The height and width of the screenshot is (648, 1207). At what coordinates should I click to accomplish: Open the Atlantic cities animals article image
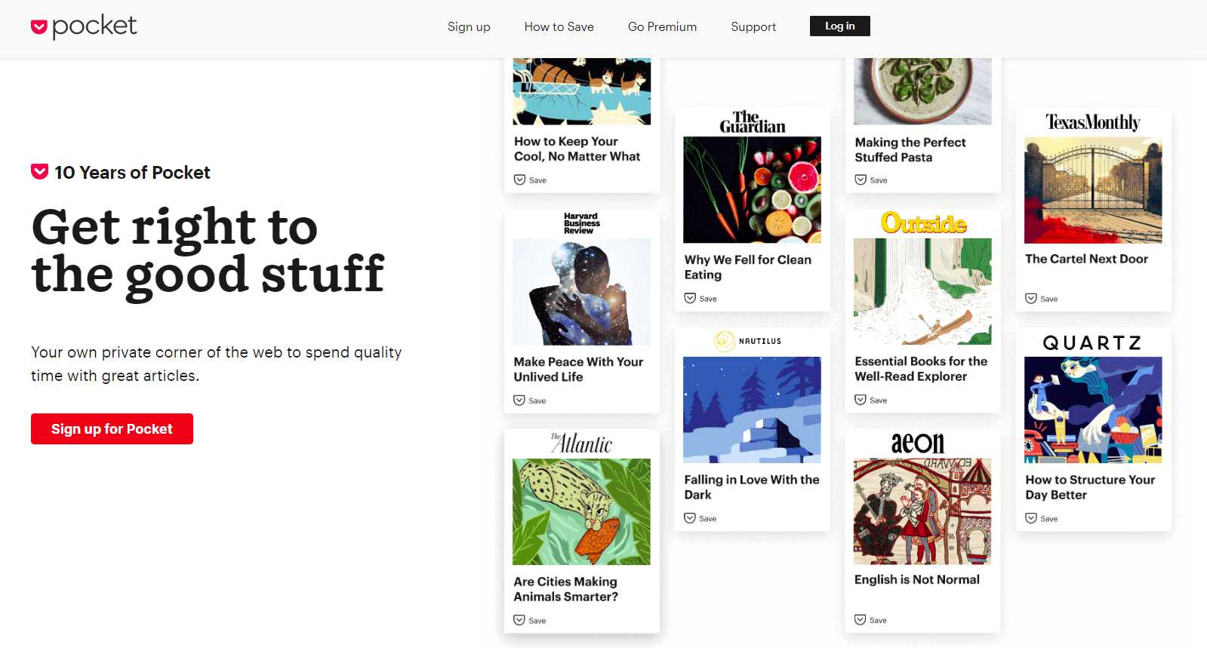[x=581, y=511]
